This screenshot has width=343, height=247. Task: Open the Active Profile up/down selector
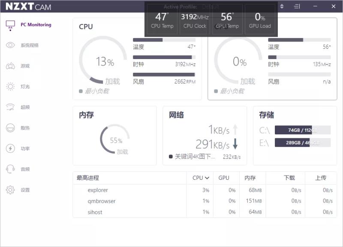coord(282,6)
